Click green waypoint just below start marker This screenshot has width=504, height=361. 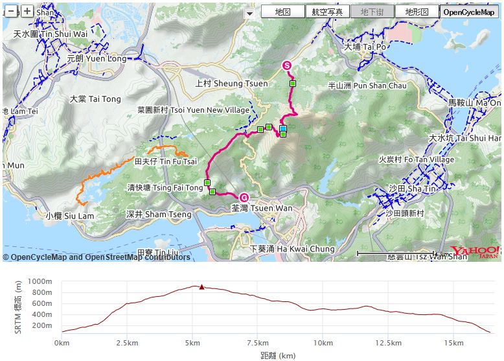tap(293, 84)
